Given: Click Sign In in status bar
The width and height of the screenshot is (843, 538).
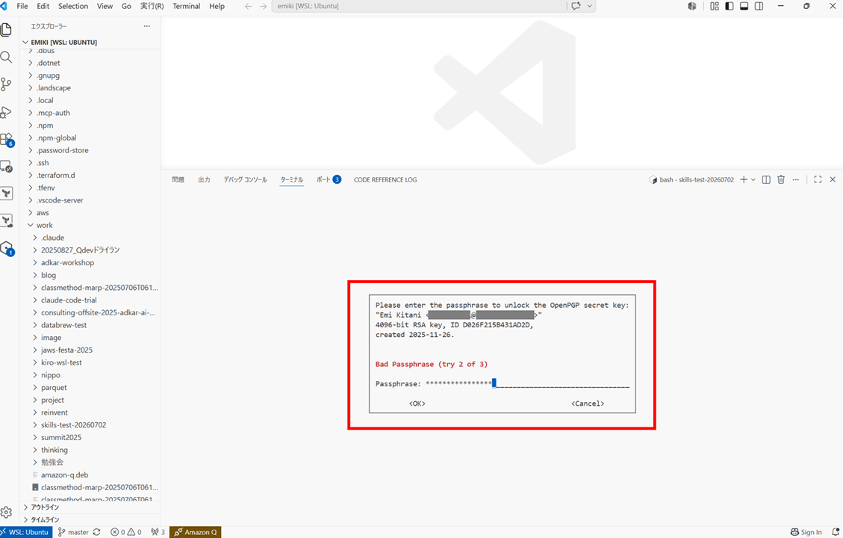Looking at the screenshot, I should tap(806, 532).
